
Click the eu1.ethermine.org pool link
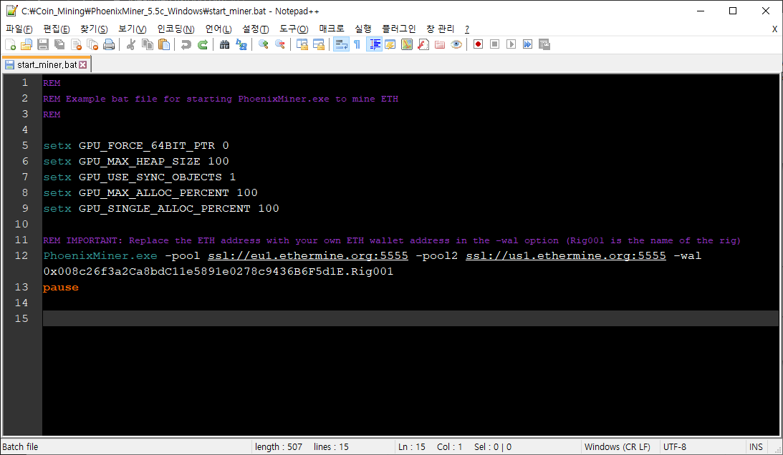click(307, 255)
